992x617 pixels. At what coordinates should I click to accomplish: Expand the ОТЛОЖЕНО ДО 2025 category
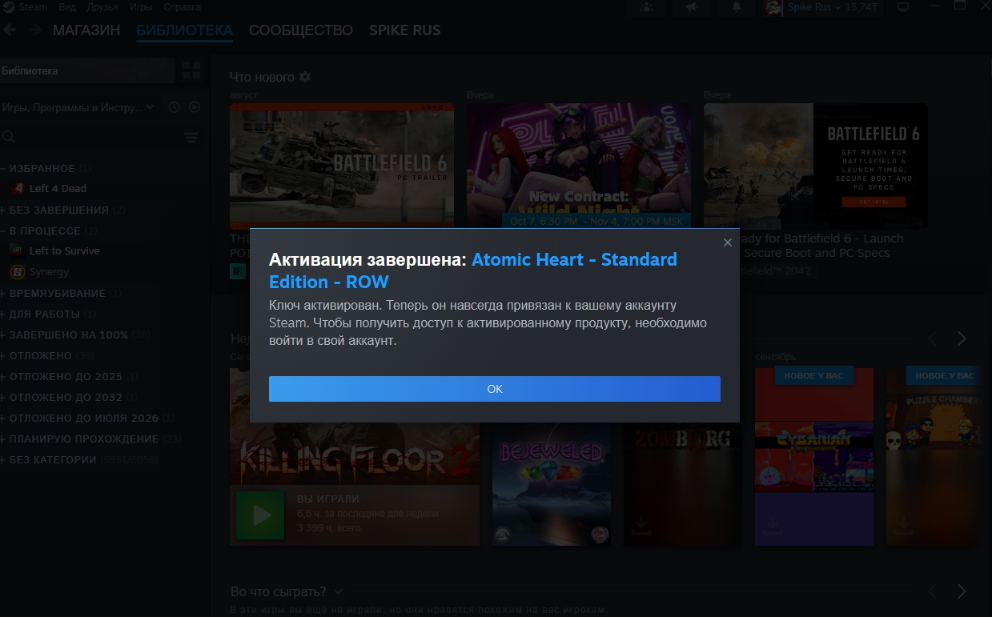point(70,377)
